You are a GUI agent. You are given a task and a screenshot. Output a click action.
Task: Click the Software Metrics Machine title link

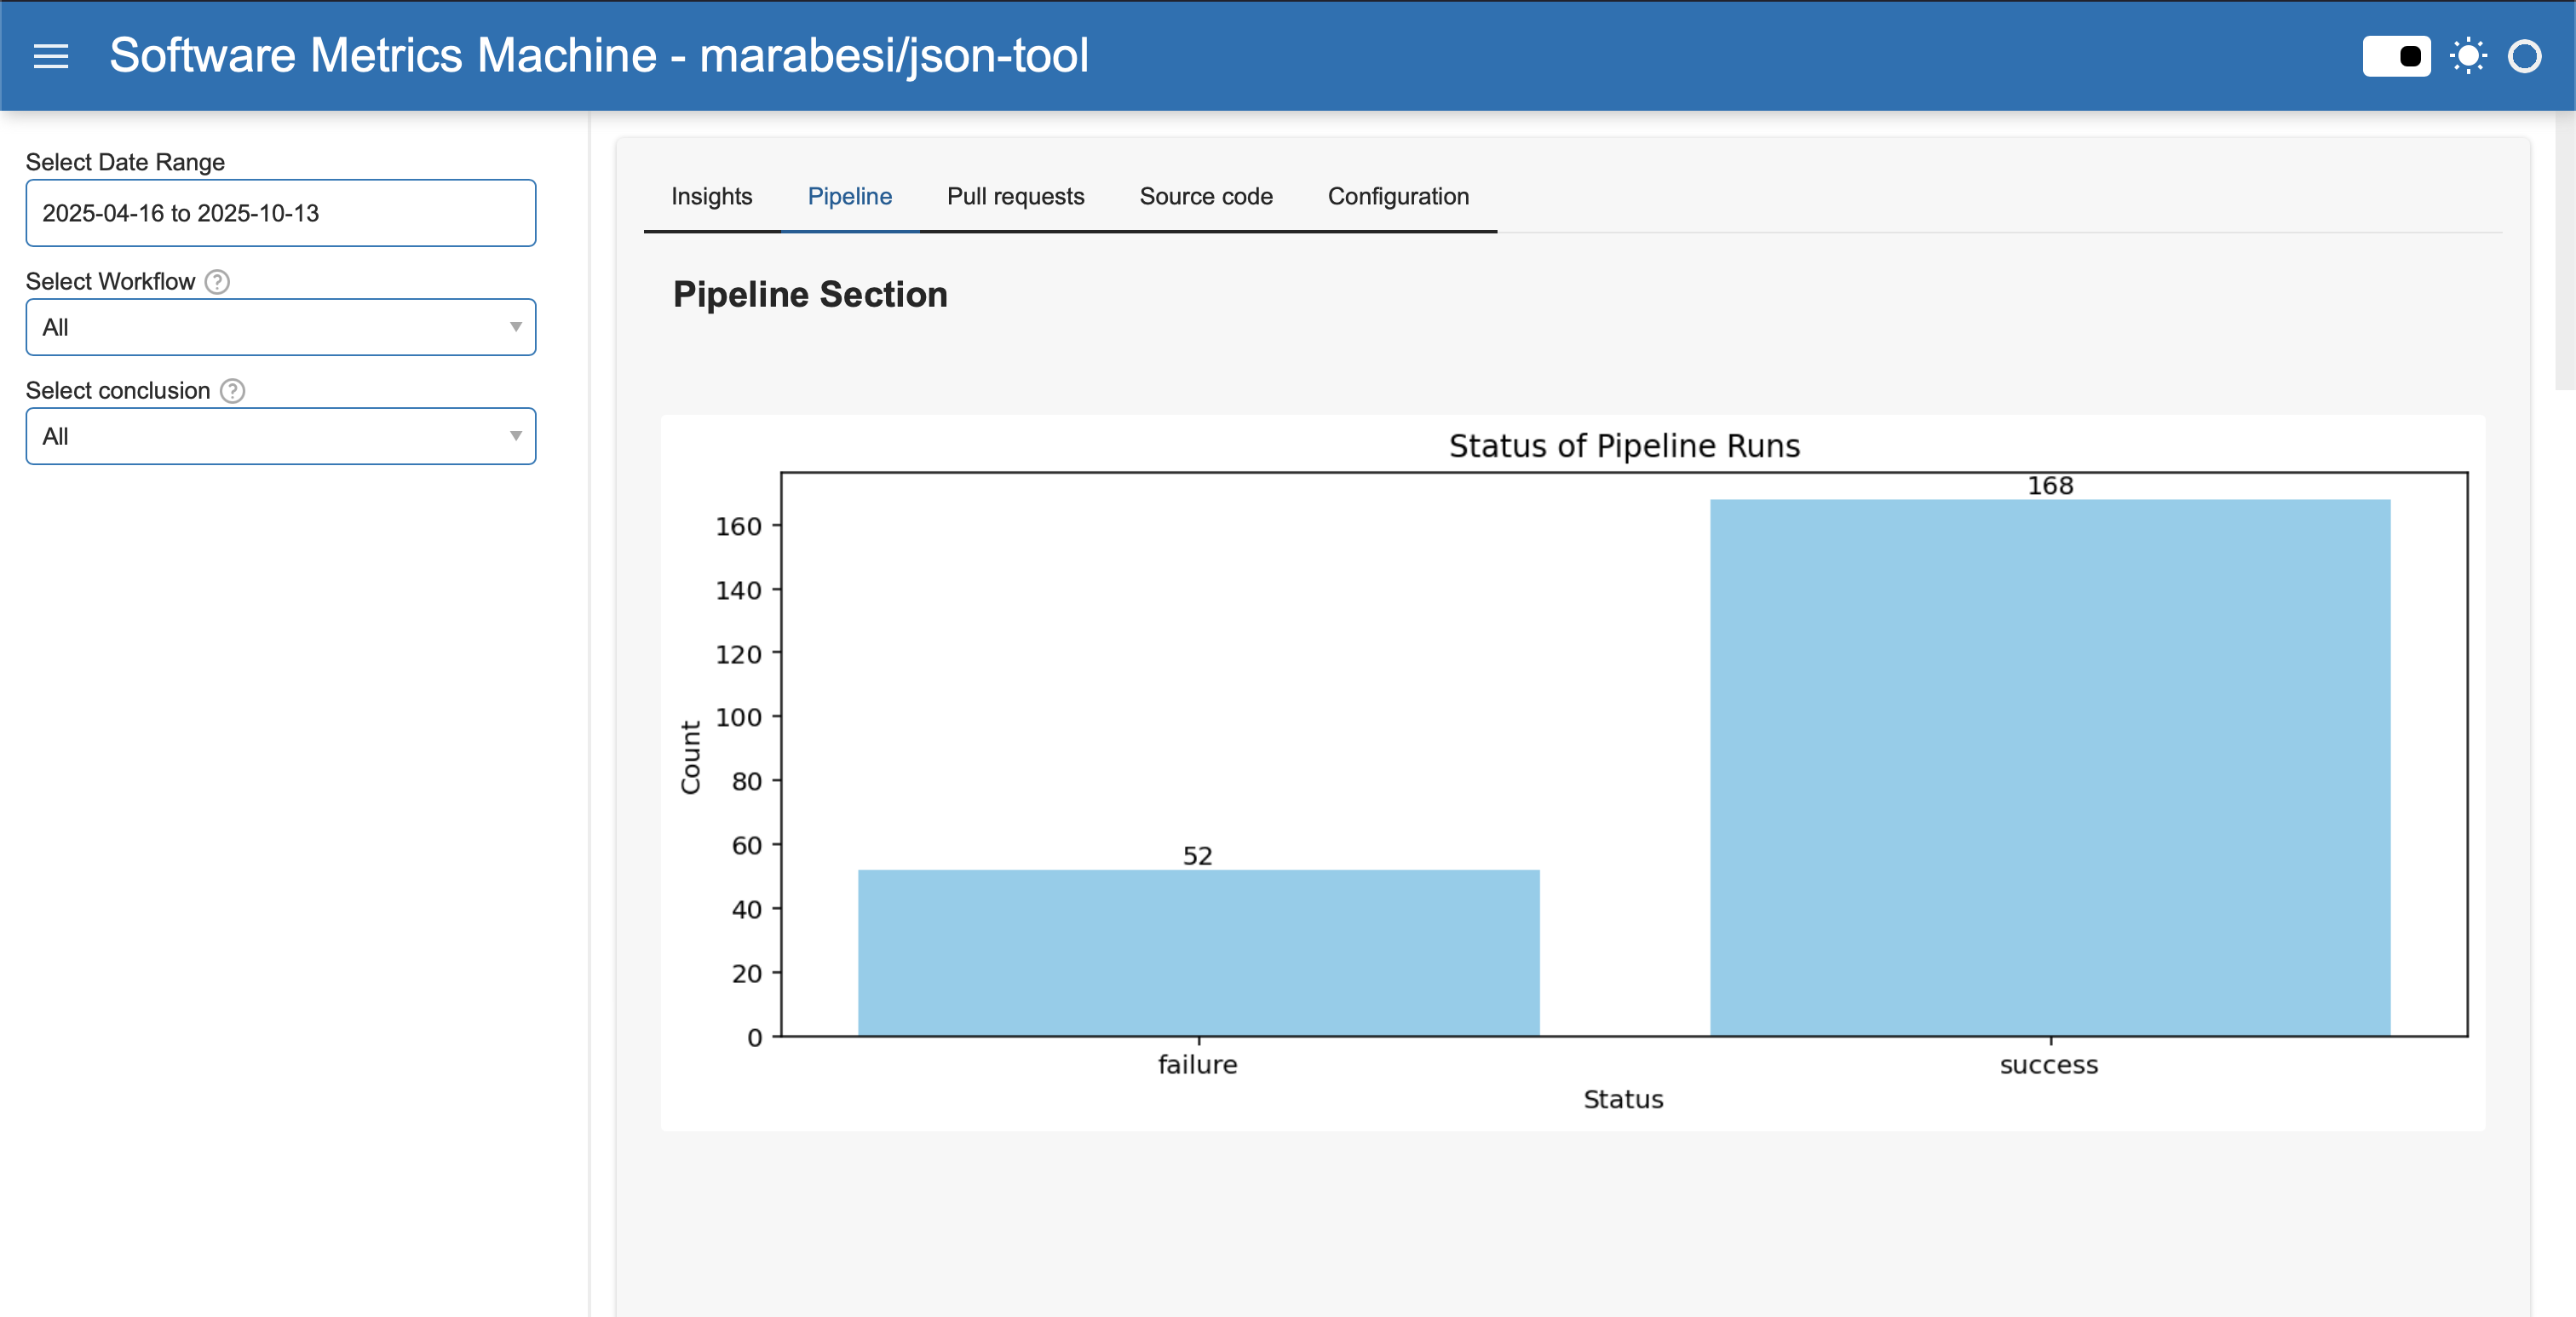(598, 56)
